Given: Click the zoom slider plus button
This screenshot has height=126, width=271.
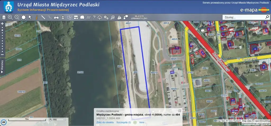Looking at the screenshot, I should 2,24.
